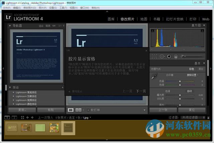Viewport: 214px width, 143px height.
Task: Adjust the 色温 temperature slider
Action: pos(180,81)
